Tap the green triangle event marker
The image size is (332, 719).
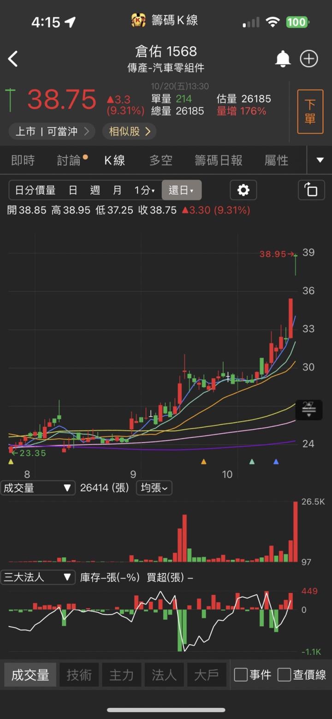click(x=252, y=461)
